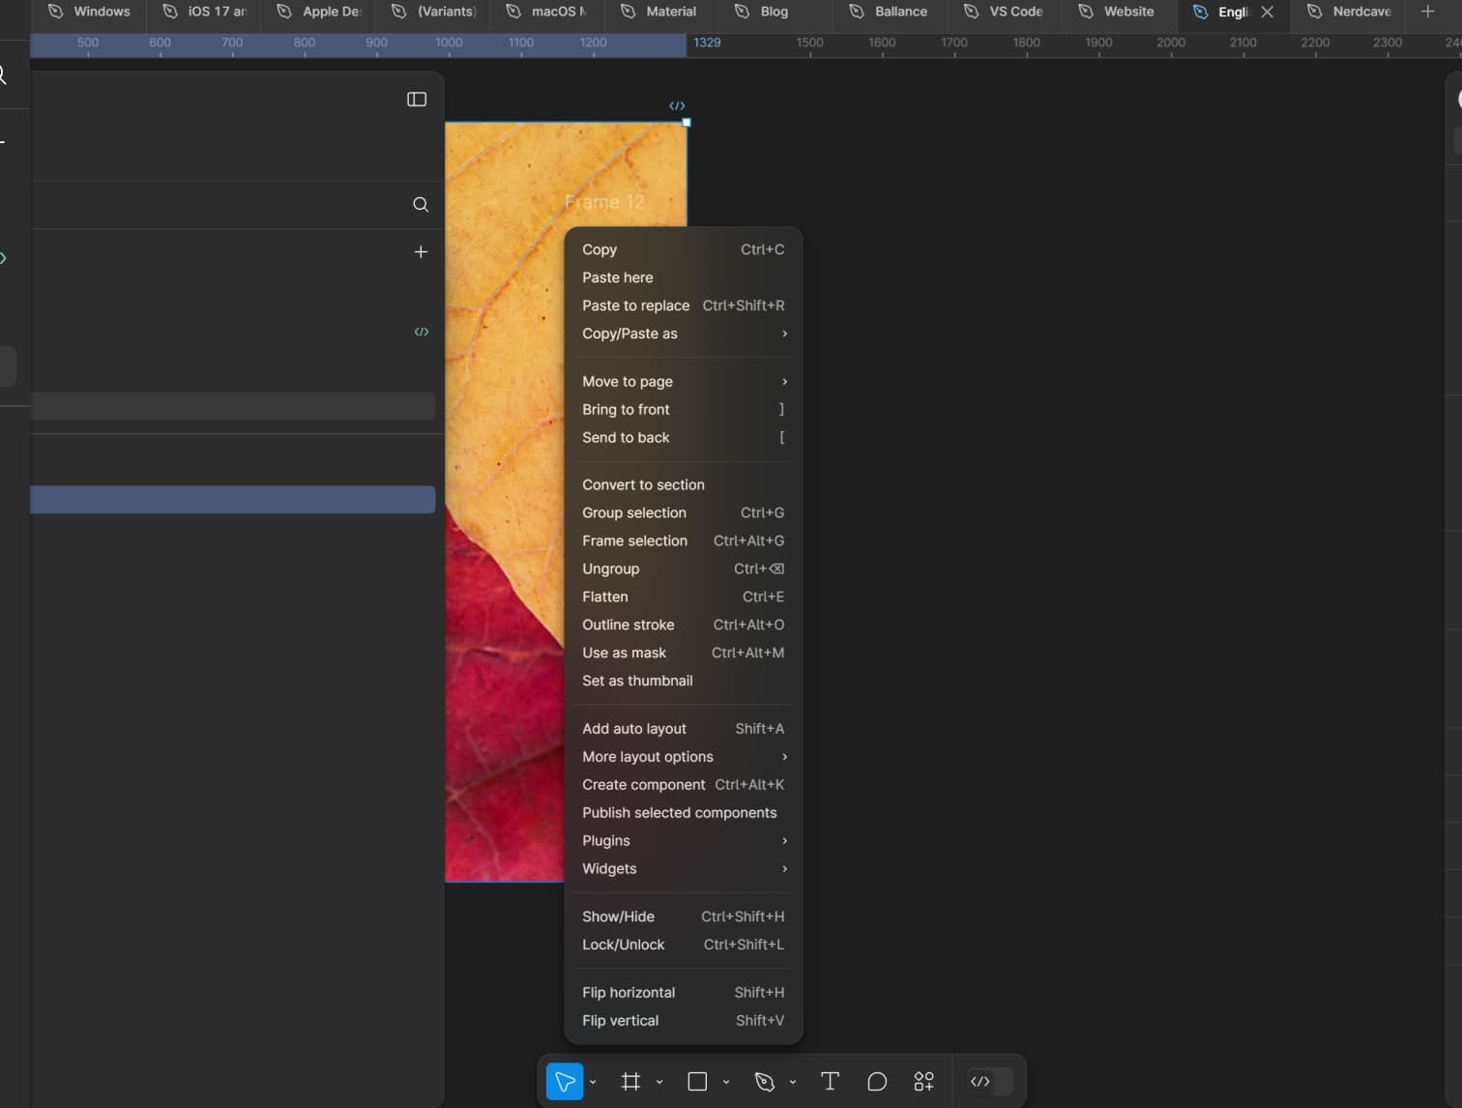The width and height of the screenshot is (1462, 1108).
Task: Click the code icon above Frame 12
Action: click(677, 105)
